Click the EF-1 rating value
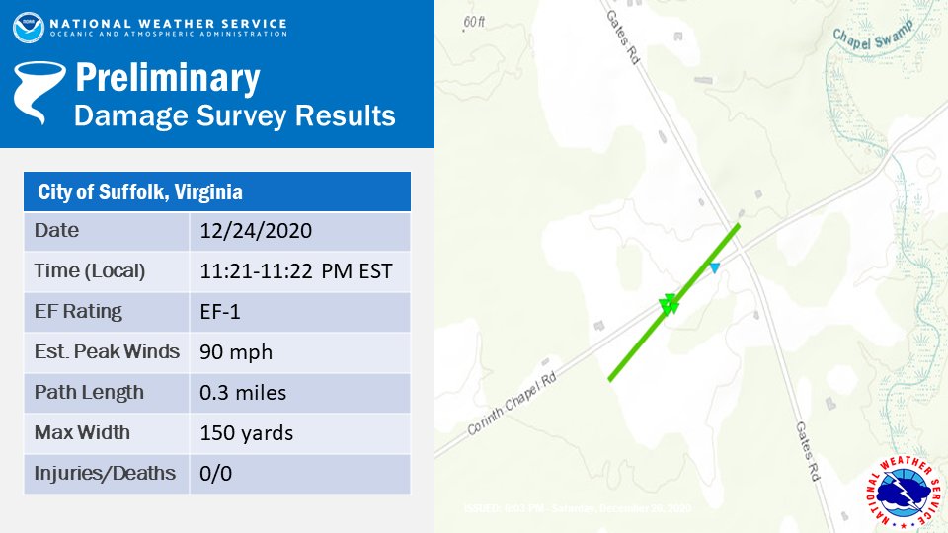This screenshot has width=948, height=533. click(x=220, y=311)
